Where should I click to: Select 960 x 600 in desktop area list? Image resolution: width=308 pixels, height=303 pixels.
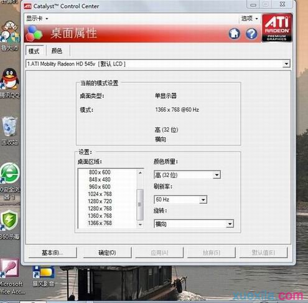[100, 187]
